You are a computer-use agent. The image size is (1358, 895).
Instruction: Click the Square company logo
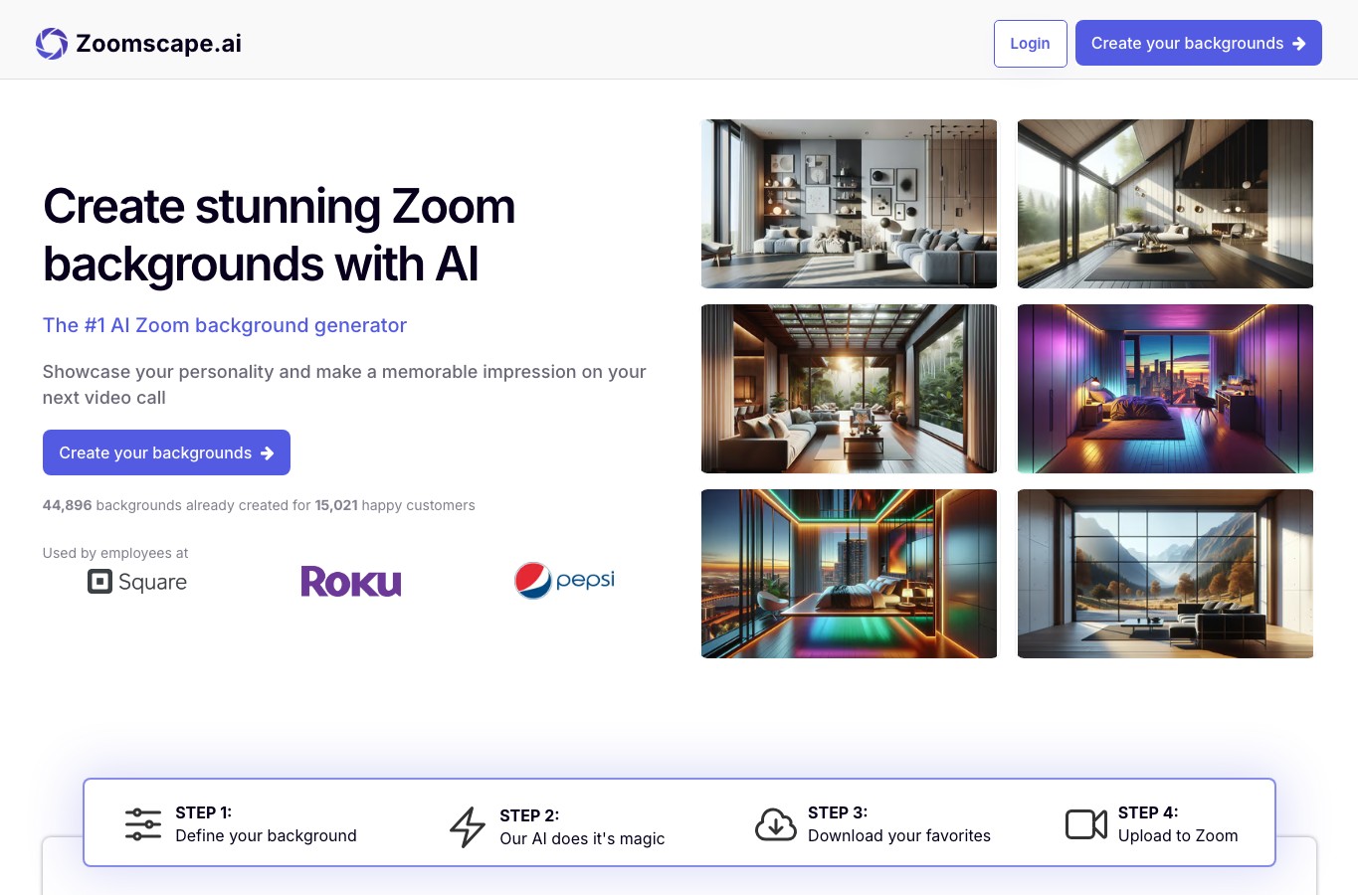point(137,582)
